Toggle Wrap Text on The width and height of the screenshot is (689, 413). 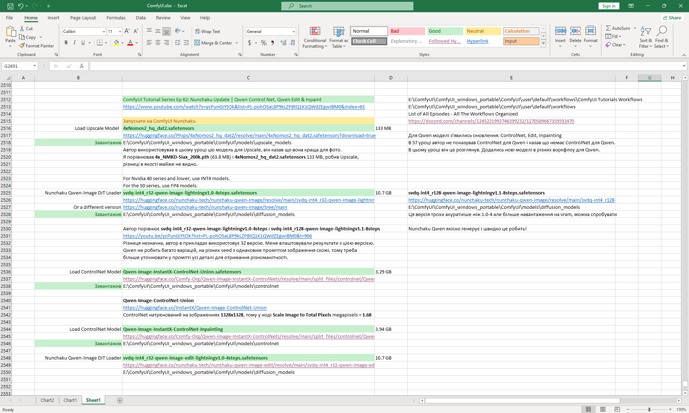coord(207,31)
